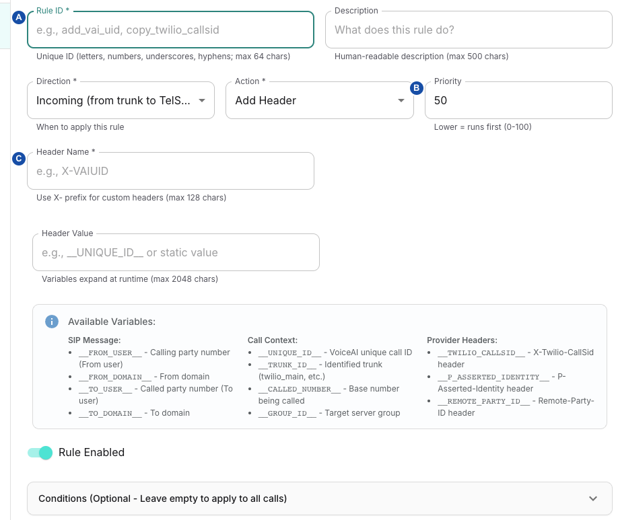This screenshot has height=520, width=618.
Task: Click the Header Name input field
Action: [170, 171]
